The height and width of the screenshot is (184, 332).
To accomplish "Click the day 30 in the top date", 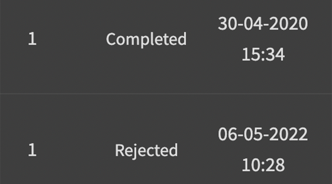I will (x=227, y=24).
